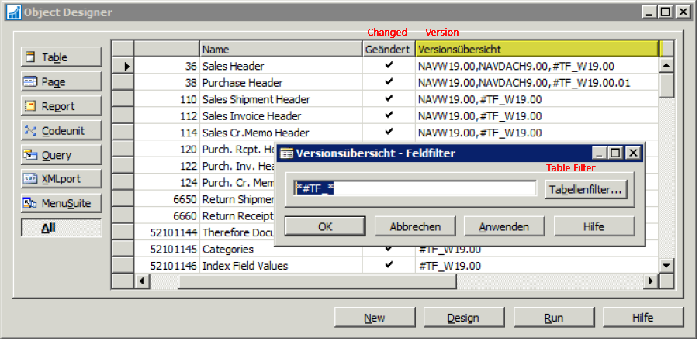The image size is (699, 341).
Task: Click the Object Designer title bar icon
Action: [13, 12]
